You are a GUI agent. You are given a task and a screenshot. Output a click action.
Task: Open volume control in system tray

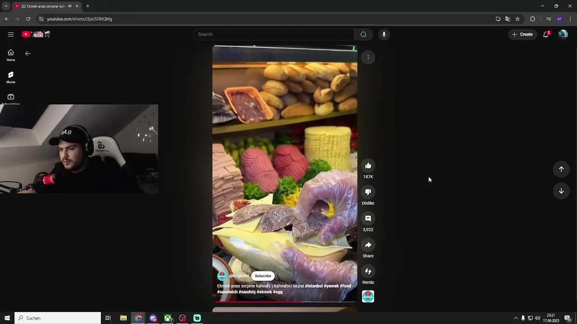coord(537,318)
